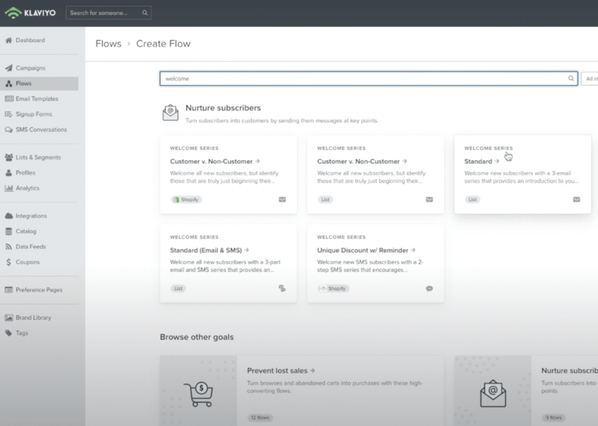Image resolution: width=598 pixels, height=426 pixels.
Task: Click the search icon in the flow search field
Action: tap(571, 79)
